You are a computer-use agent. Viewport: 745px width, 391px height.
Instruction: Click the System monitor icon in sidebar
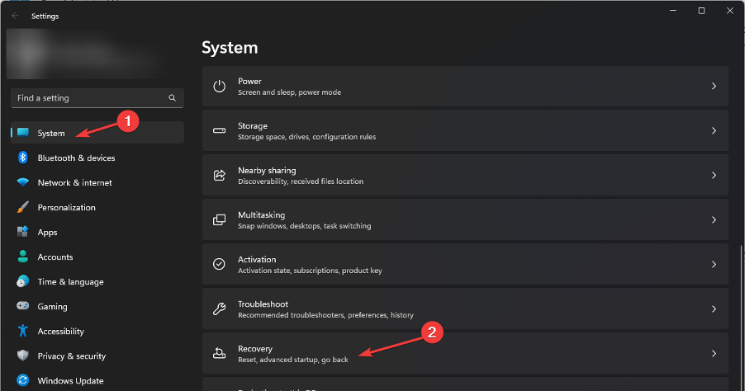pyautogui.click(x=23, y=132)
